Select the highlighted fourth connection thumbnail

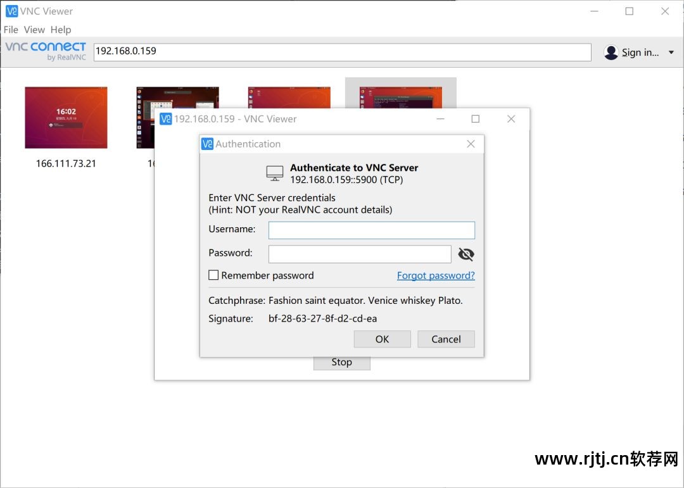coord(400,97)
